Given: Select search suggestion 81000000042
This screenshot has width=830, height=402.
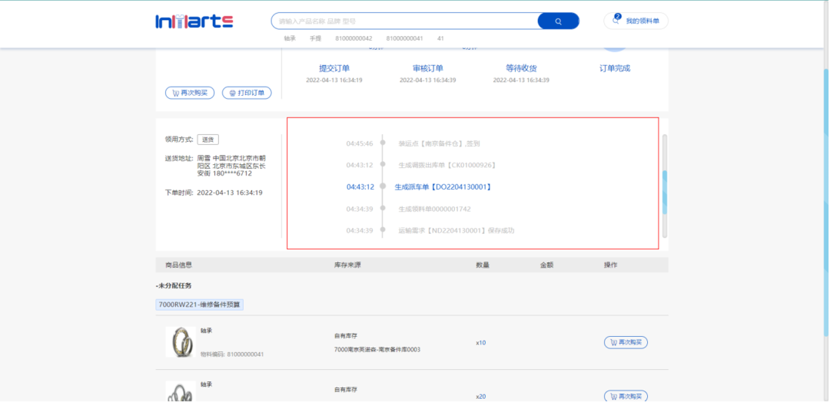Looking at the screenshot, I should (354, 38).
